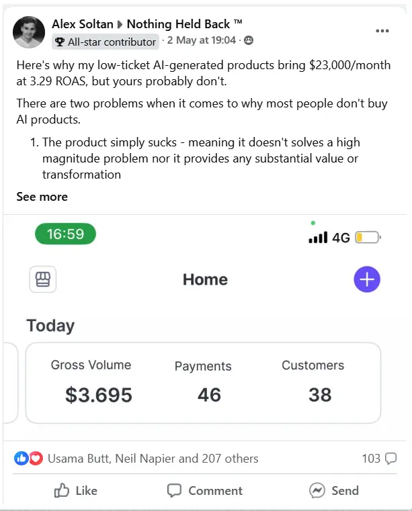
Task: Open Alex Soltan's profile name link
Action: click(x=83, y=24)
